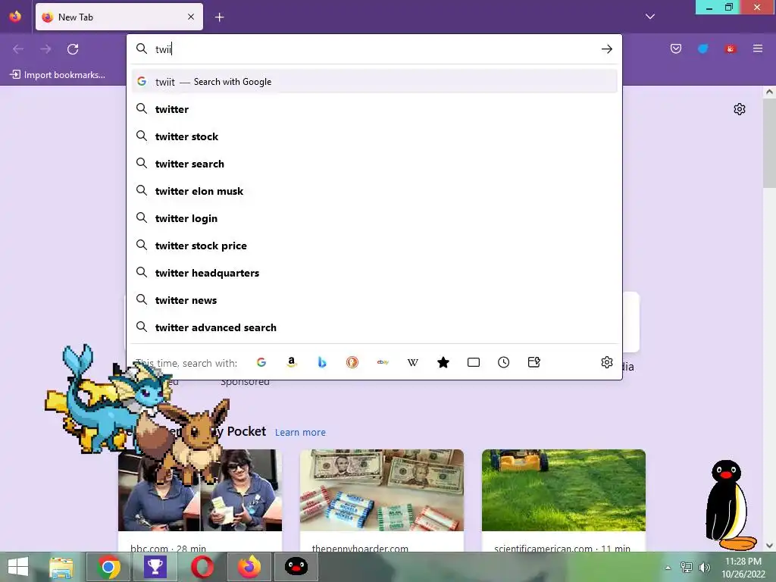Click the network tray icon
Viewport: 776px width, 582px height.
pyautogui.click(x=687, y=568)
